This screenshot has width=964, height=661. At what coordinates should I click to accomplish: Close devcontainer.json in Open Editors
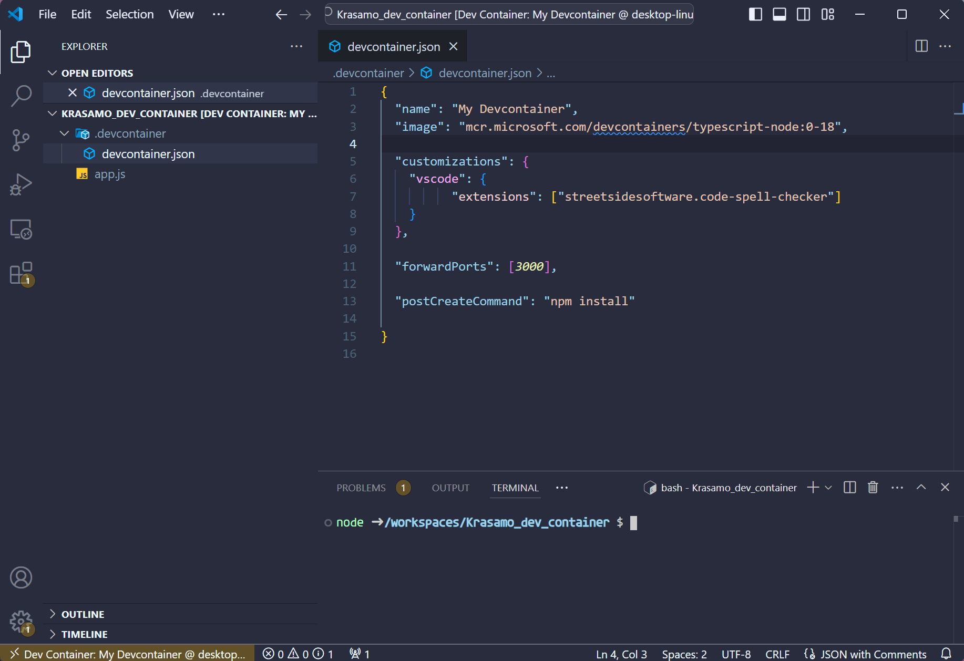[73, 93]
